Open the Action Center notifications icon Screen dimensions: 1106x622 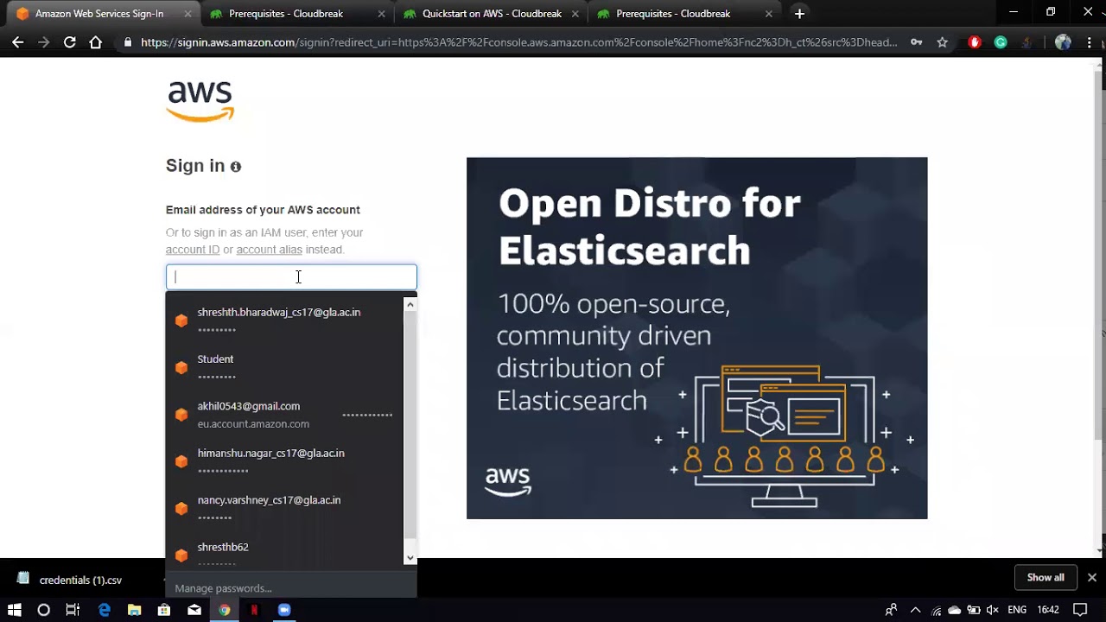click(x=1080, y=610)
